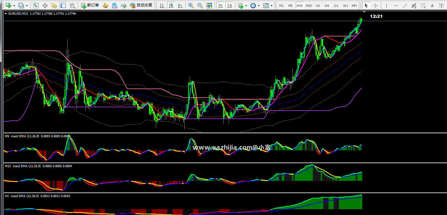Draw a horizontal line tool
This screenshot has width=447, height=215.
pos(396,6)
